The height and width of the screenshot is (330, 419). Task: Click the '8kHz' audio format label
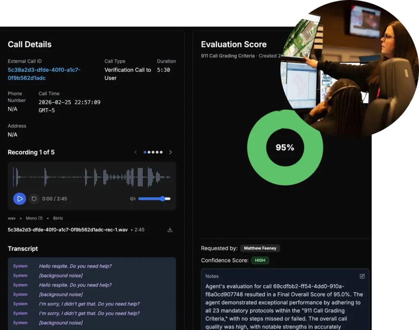(58, 218)
